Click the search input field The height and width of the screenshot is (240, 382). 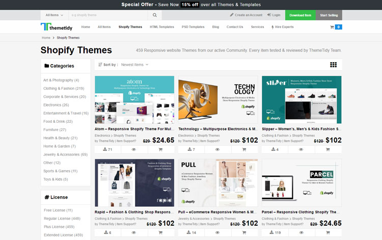[x=108, y=15]
